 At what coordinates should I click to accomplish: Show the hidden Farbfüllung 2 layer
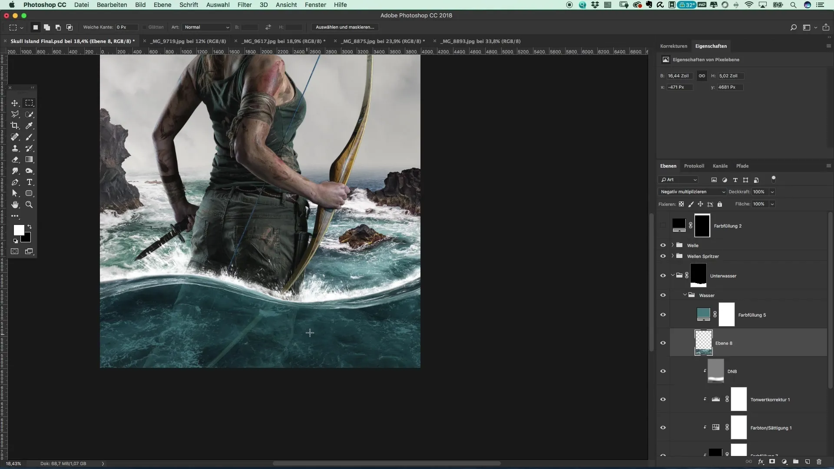tap(663, 226)
